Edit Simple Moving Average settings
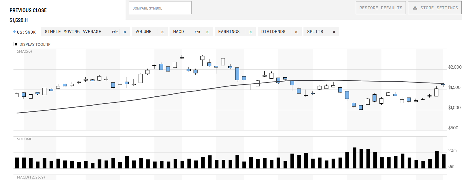Image resolution: width=462 pixels, height=180 pixels. pos(115,32)
